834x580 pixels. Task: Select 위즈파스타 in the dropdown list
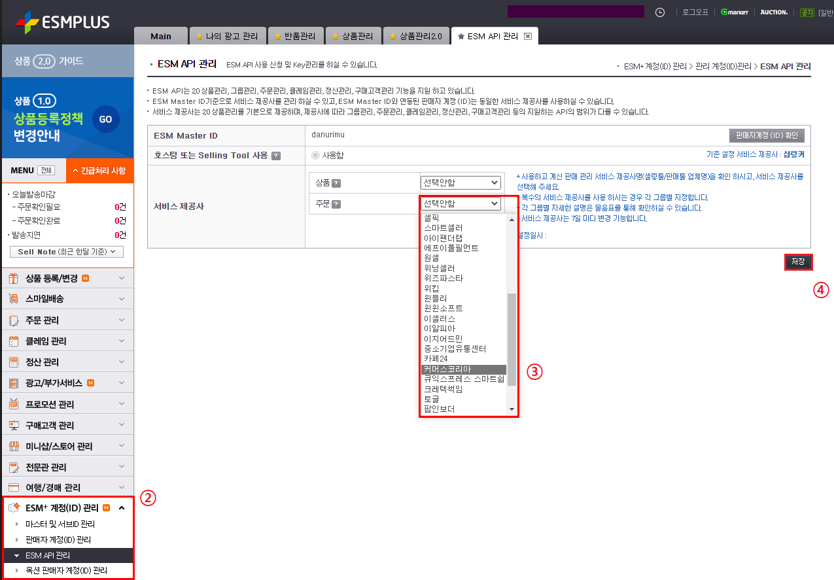464,278
